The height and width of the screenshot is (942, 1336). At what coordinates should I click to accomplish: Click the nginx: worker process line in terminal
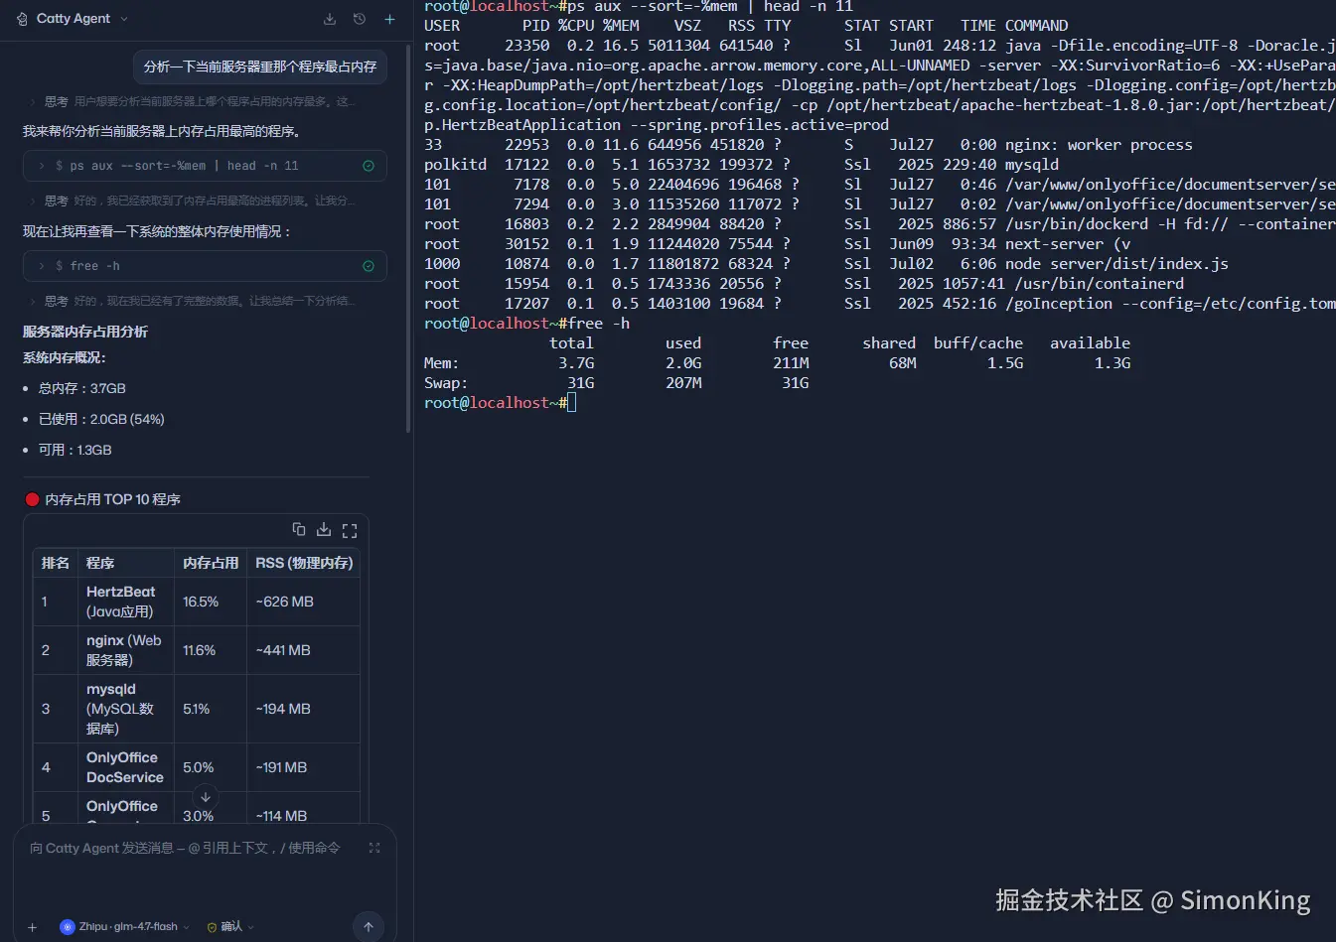tap(809, 144)
